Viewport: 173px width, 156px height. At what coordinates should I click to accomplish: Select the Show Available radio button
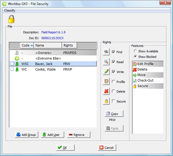coord(135,51)
